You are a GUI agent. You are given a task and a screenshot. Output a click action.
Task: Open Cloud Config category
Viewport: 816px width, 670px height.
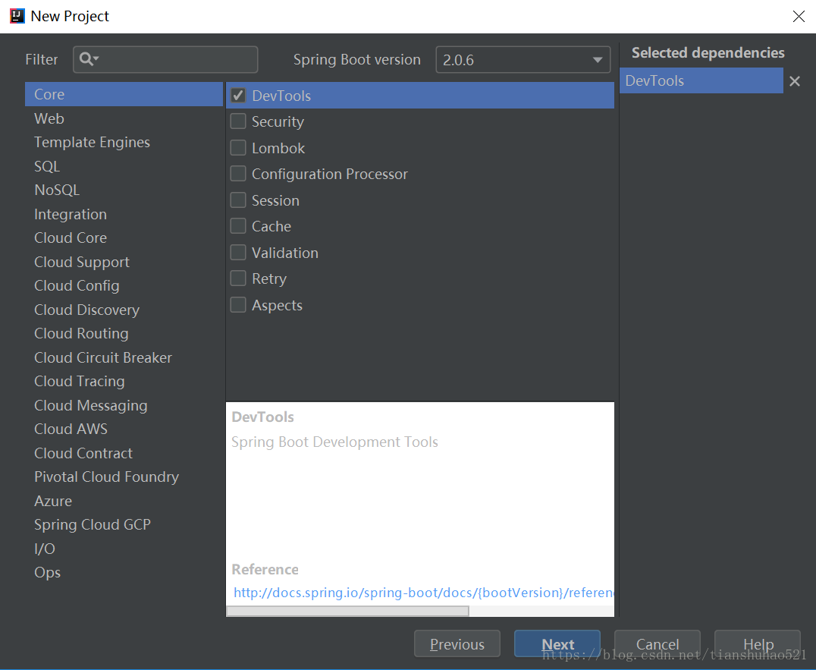click(124, 286)
